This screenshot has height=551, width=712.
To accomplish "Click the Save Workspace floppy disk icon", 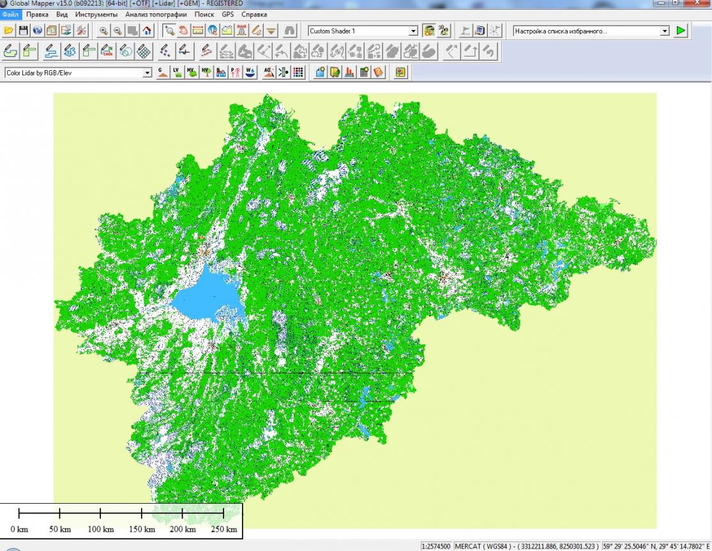I will pos(23,31).
